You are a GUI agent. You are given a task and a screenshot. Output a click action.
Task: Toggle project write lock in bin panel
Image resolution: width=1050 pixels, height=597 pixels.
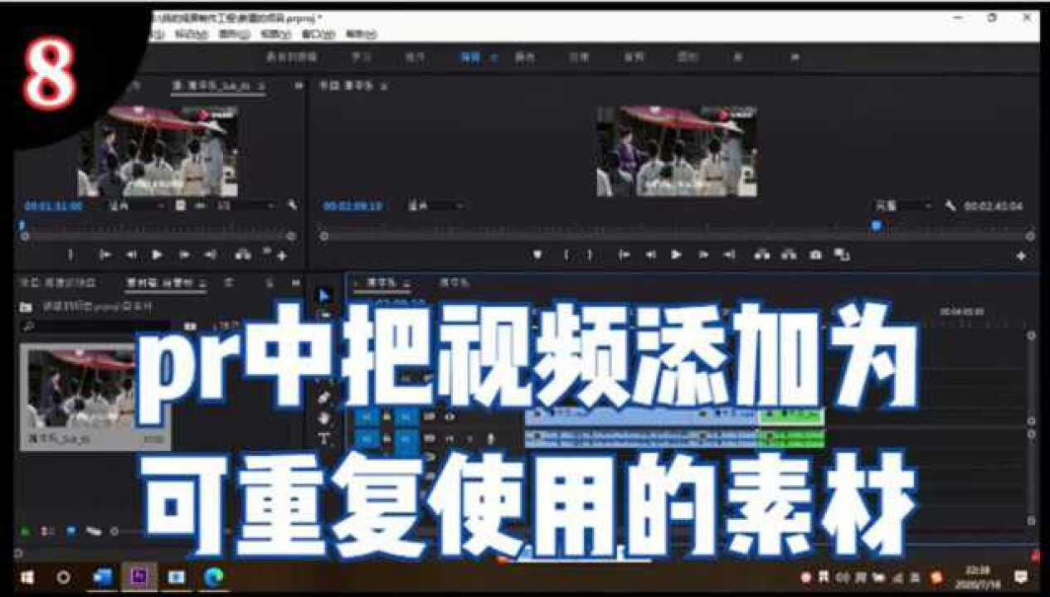point(24,531)
